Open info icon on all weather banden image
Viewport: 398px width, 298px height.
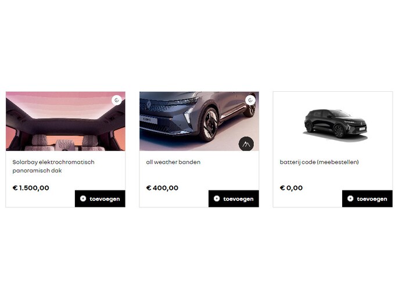[x=250, y=100]
